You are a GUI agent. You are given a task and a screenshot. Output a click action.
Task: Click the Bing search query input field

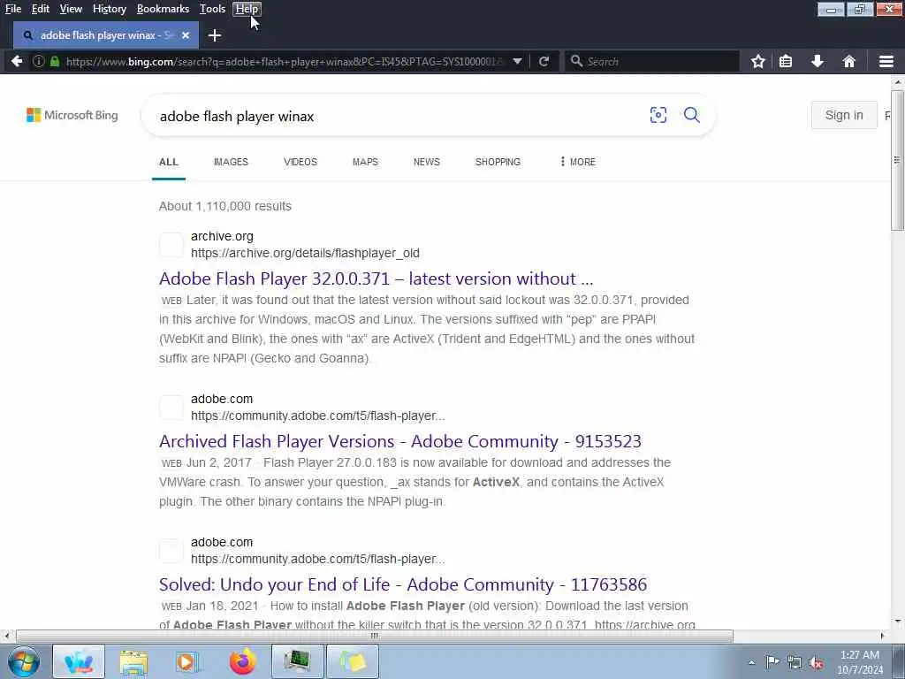pos(399,116)
